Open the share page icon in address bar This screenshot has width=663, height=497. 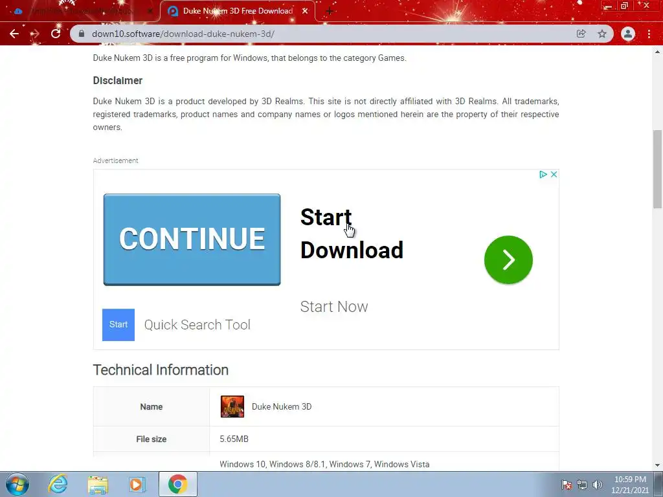click(581, 34)
